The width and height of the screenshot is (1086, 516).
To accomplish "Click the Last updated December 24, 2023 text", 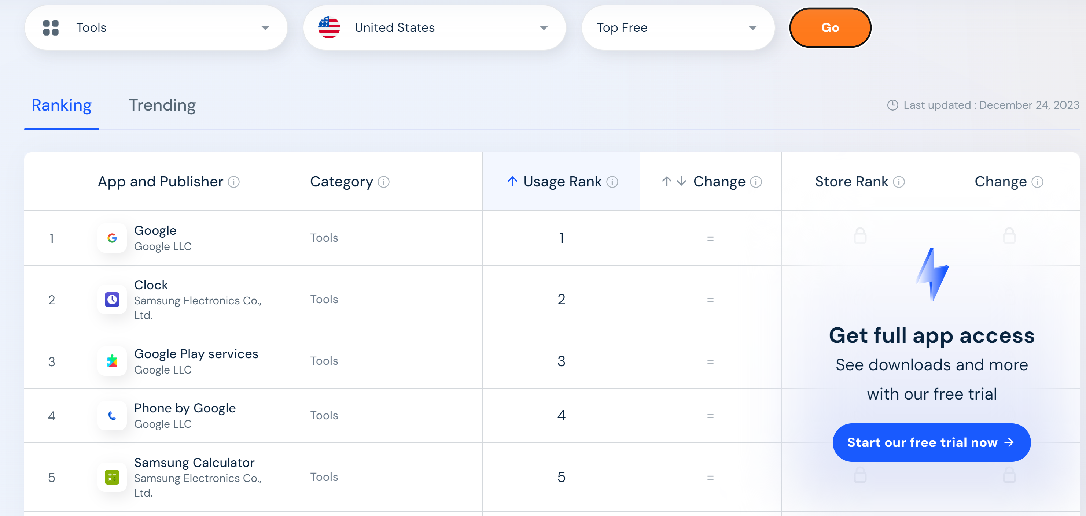I will tap(991, 105).
